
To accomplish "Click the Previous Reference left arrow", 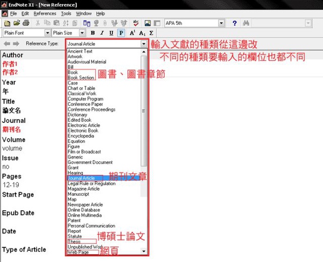I will pyautogui.click(x=7, y=44).
